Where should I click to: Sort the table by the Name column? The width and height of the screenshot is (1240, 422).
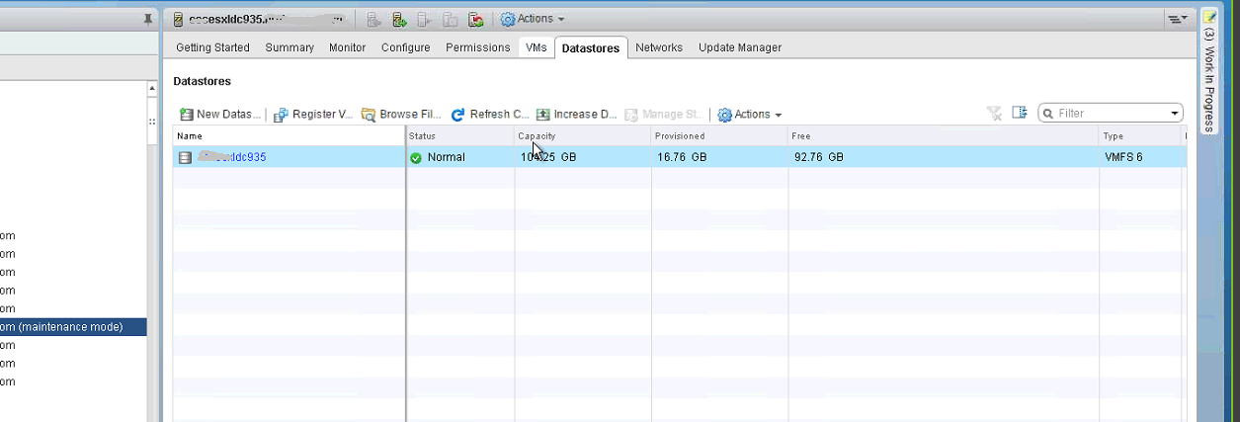[x=289, y=136]
